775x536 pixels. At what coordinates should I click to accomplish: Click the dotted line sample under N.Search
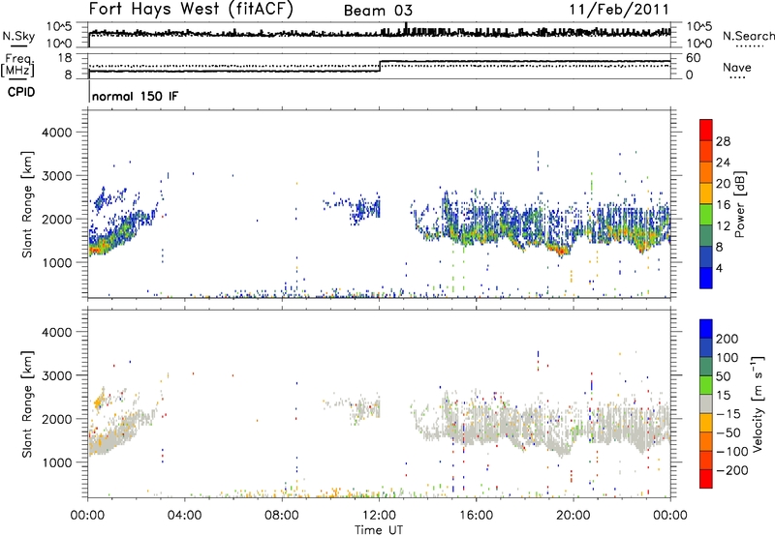749,46
